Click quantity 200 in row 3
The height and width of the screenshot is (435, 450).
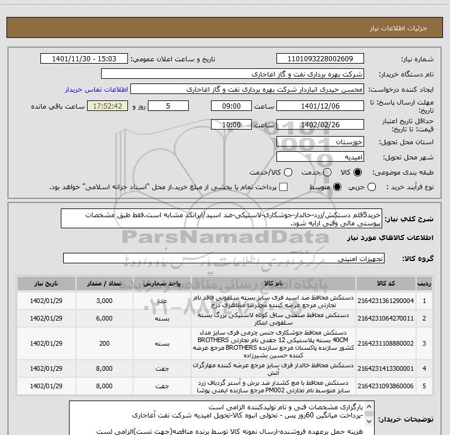105,343
